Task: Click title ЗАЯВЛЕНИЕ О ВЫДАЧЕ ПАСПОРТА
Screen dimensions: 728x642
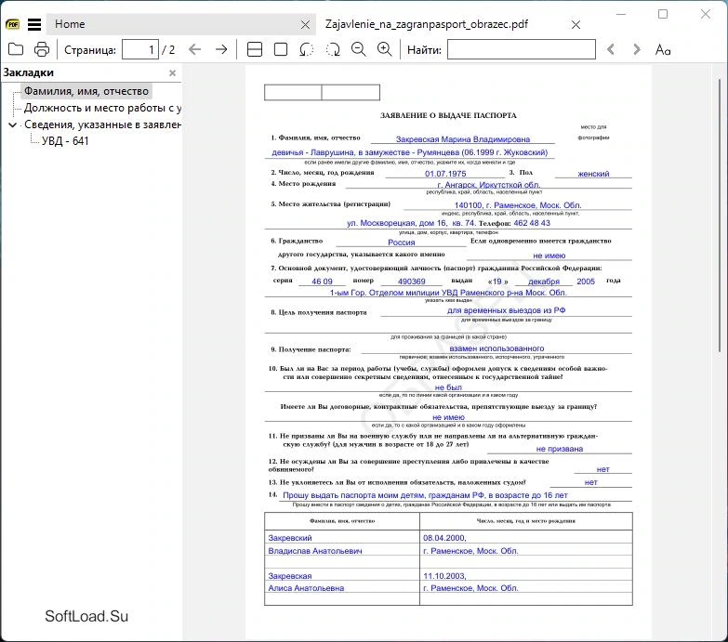Action: click(x=448, y=115)
